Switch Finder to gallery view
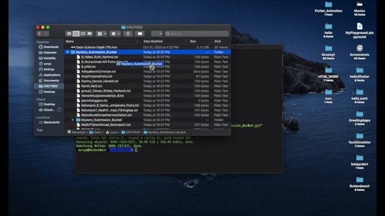 point(90,34)
